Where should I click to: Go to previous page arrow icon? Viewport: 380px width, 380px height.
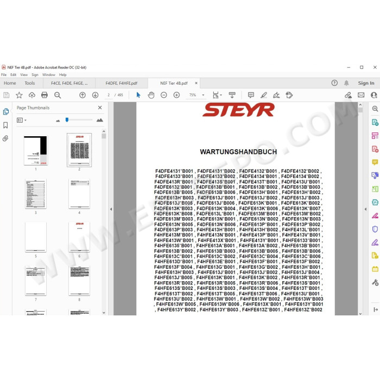click(83, 95)
